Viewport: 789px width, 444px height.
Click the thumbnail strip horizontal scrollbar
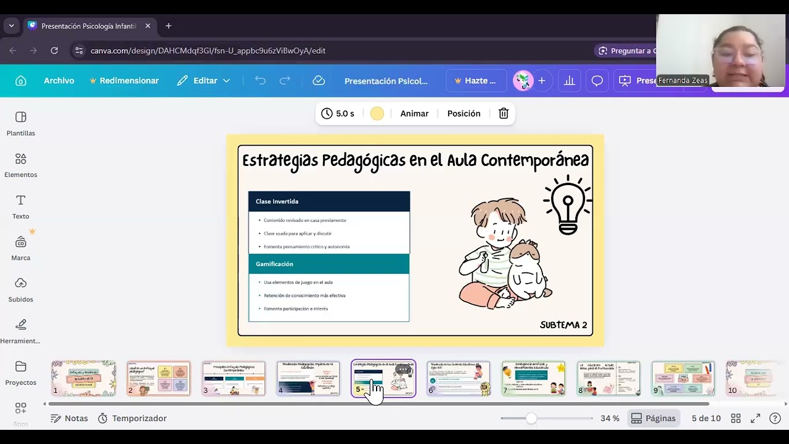coord(378,404)
